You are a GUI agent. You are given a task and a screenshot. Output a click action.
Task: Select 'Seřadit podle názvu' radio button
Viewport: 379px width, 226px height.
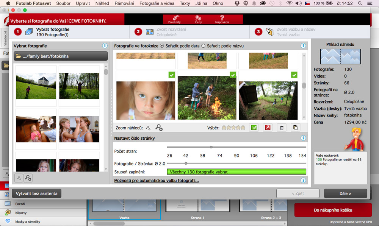204,46
